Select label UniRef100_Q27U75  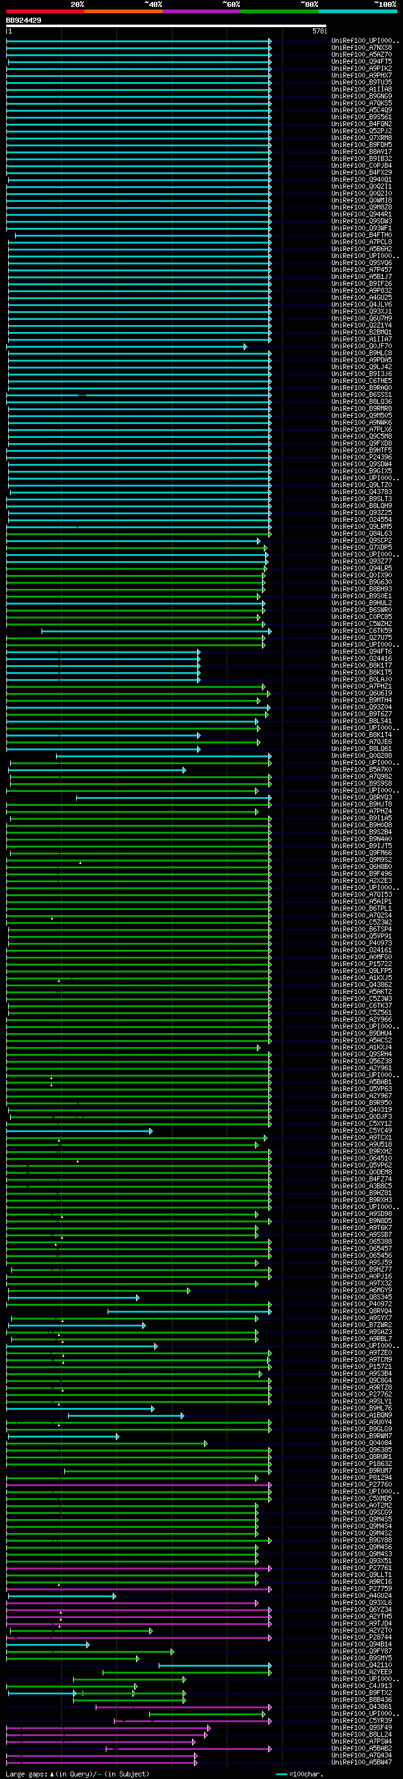361,637
